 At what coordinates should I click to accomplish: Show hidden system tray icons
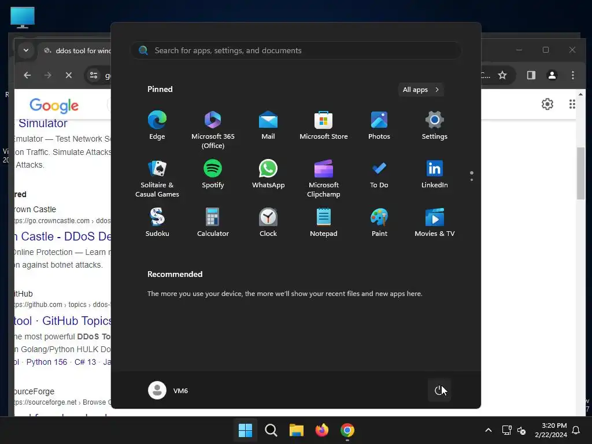click(x=488, y=430)
